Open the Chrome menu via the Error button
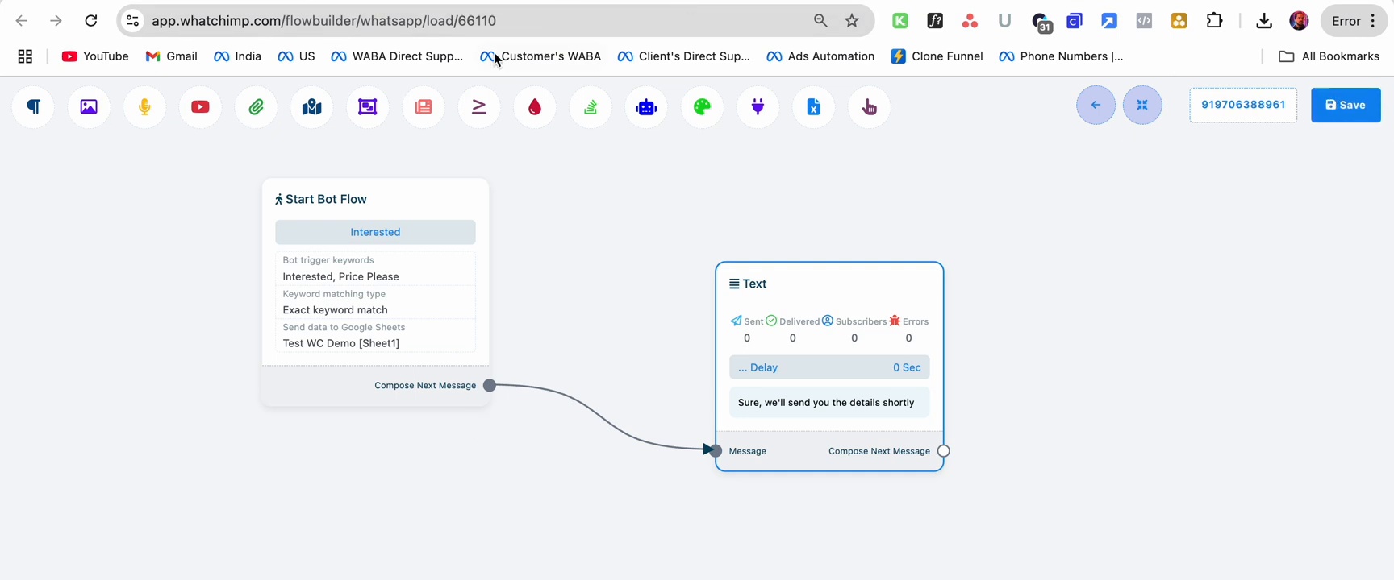 pyautogui.click(x=1354, y=21)
